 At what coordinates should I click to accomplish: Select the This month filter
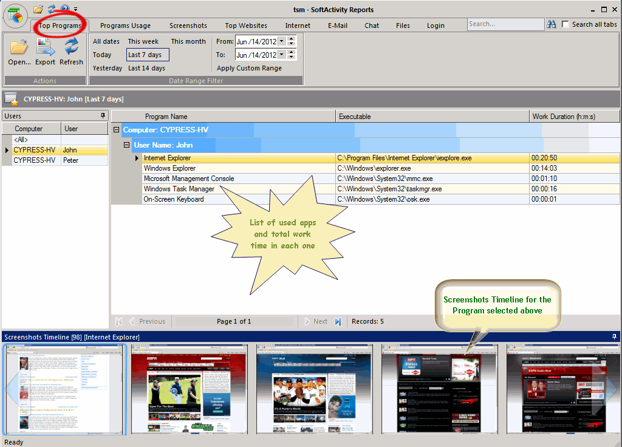pyautogui.click(x=188, y=41)
